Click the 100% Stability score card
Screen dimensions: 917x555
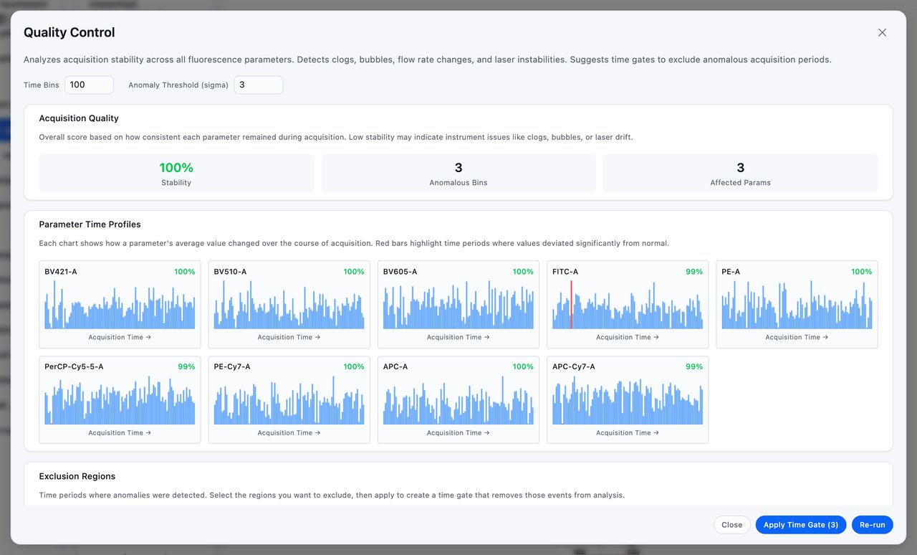[176, 174]
